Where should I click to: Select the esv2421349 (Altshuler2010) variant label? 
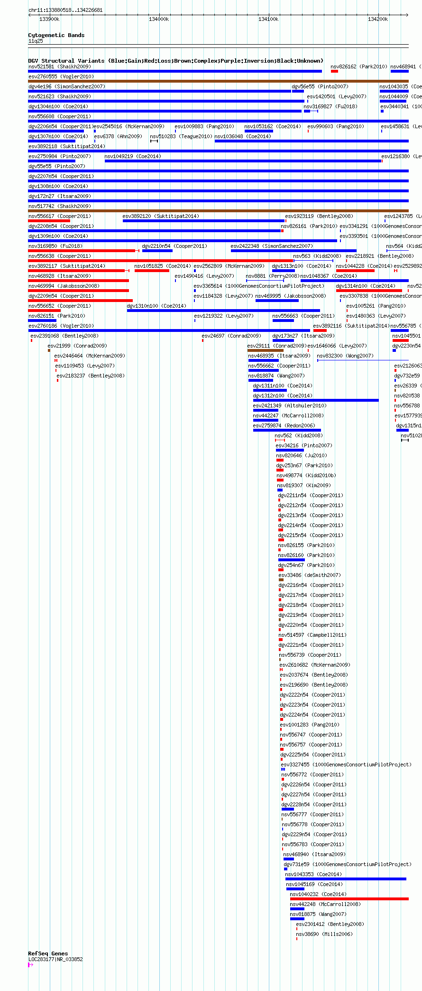tap(290, 406)
